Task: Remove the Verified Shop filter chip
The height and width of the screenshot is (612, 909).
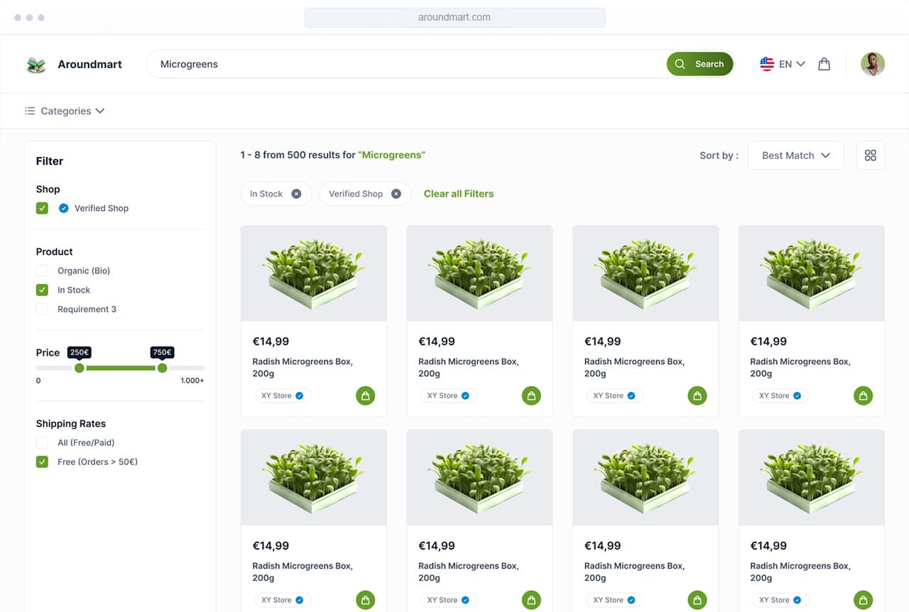Action: [x=396, y=194]
